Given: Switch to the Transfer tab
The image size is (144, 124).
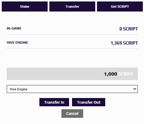Looking at the screenshot, I should pyautogui.click(x=72, y=6).
